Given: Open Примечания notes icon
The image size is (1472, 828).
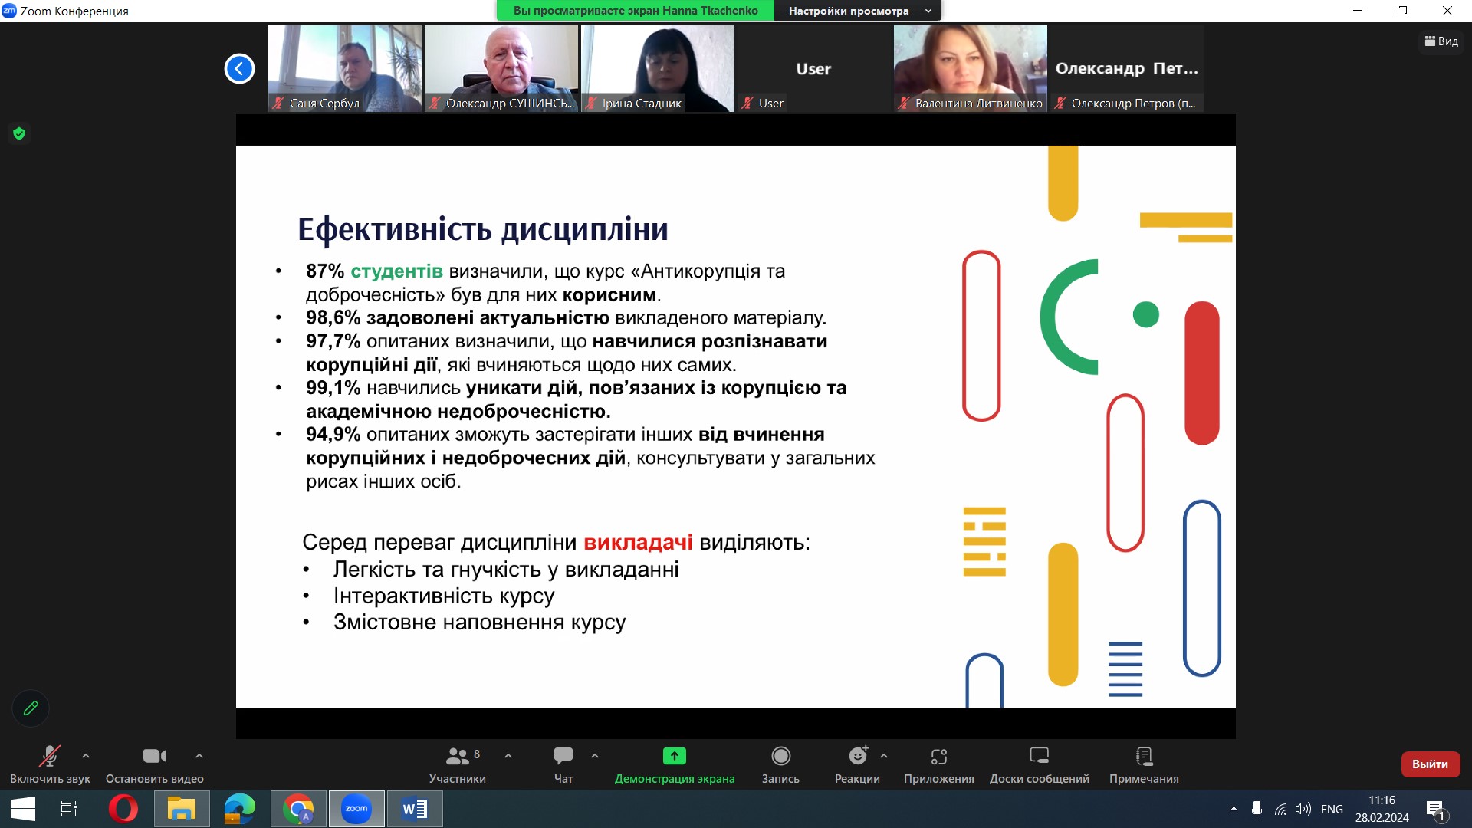Looking at the screenshot, I should click(x=1144, y=757).
